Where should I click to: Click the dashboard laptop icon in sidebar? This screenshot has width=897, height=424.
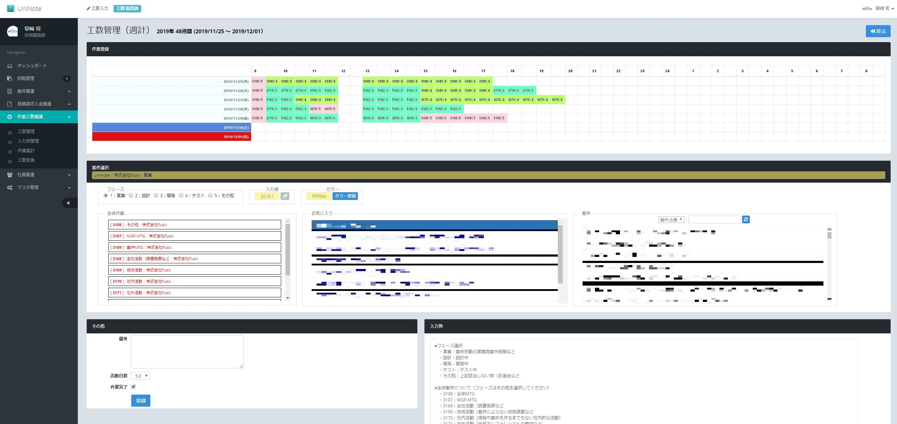click(10, 66)
